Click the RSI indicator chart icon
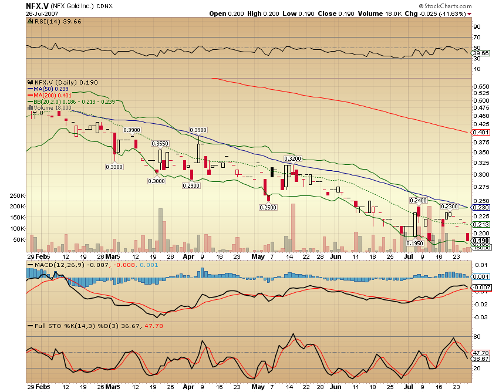Viewport: 499px width, 392px height. 29,21
